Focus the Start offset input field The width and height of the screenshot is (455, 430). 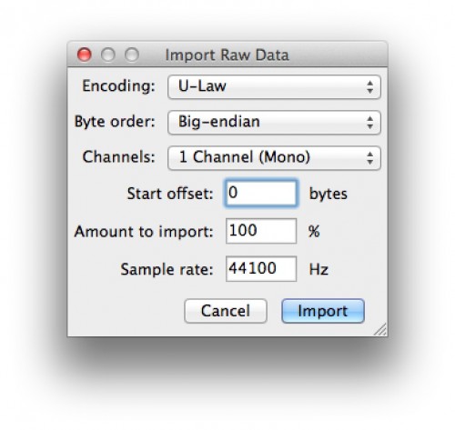[x=261, y=193]
